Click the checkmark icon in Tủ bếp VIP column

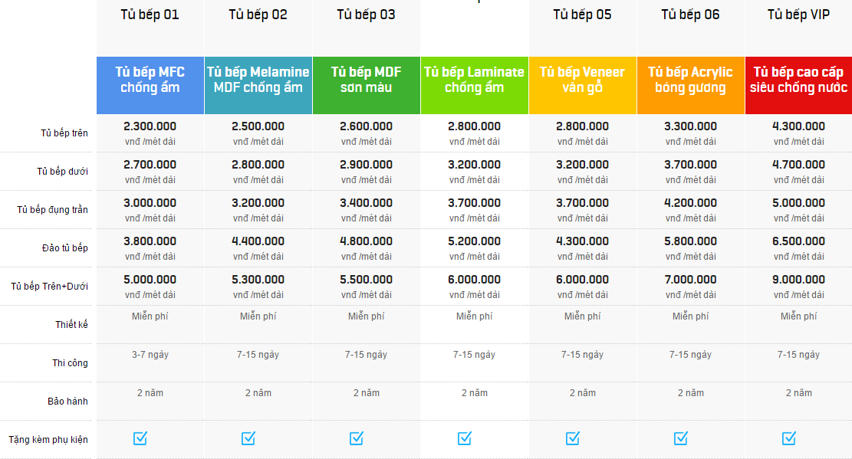(789, 438)
